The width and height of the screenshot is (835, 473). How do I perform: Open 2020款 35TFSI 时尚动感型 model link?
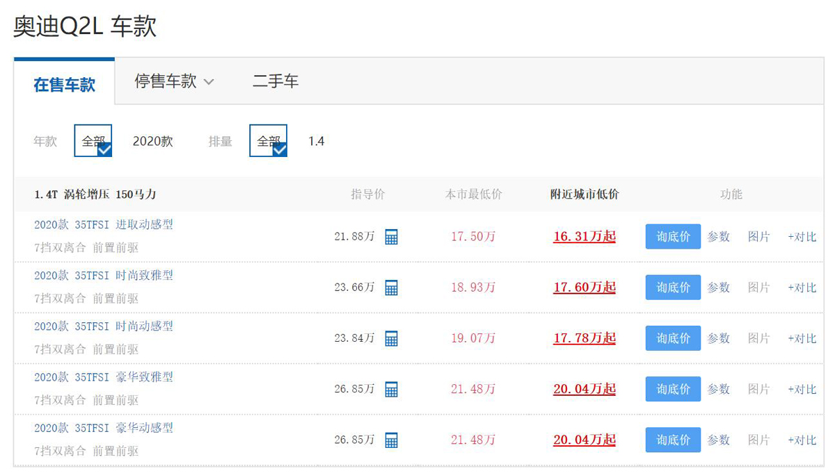(x=104, y=326)
